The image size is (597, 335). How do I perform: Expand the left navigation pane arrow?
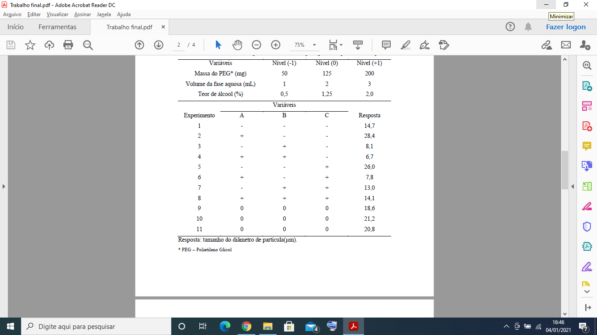4,187
